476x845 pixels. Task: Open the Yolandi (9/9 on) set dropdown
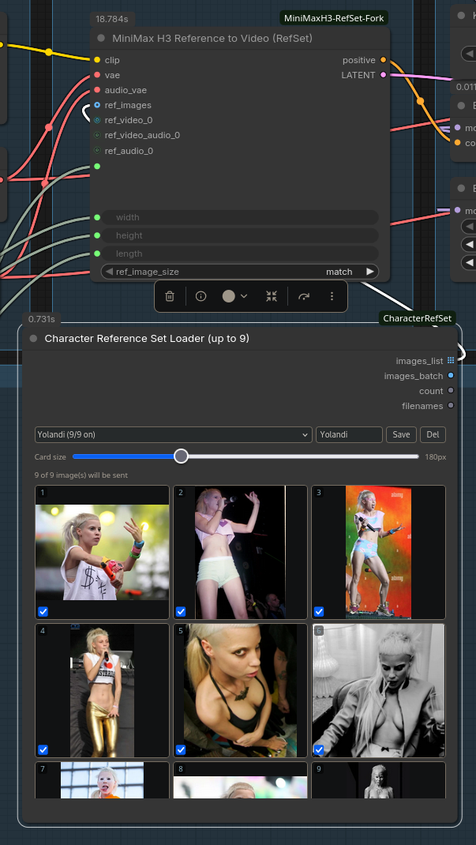pyautogui.click(x=174, y=434)
